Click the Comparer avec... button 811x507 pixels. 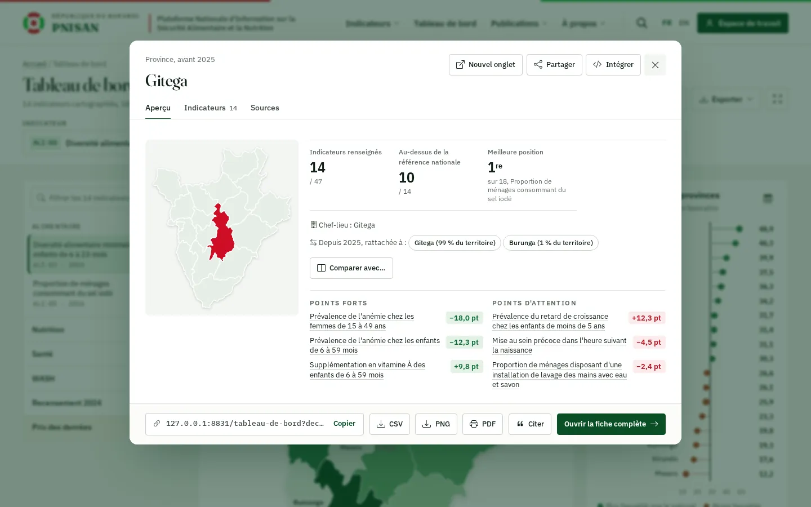351,268
